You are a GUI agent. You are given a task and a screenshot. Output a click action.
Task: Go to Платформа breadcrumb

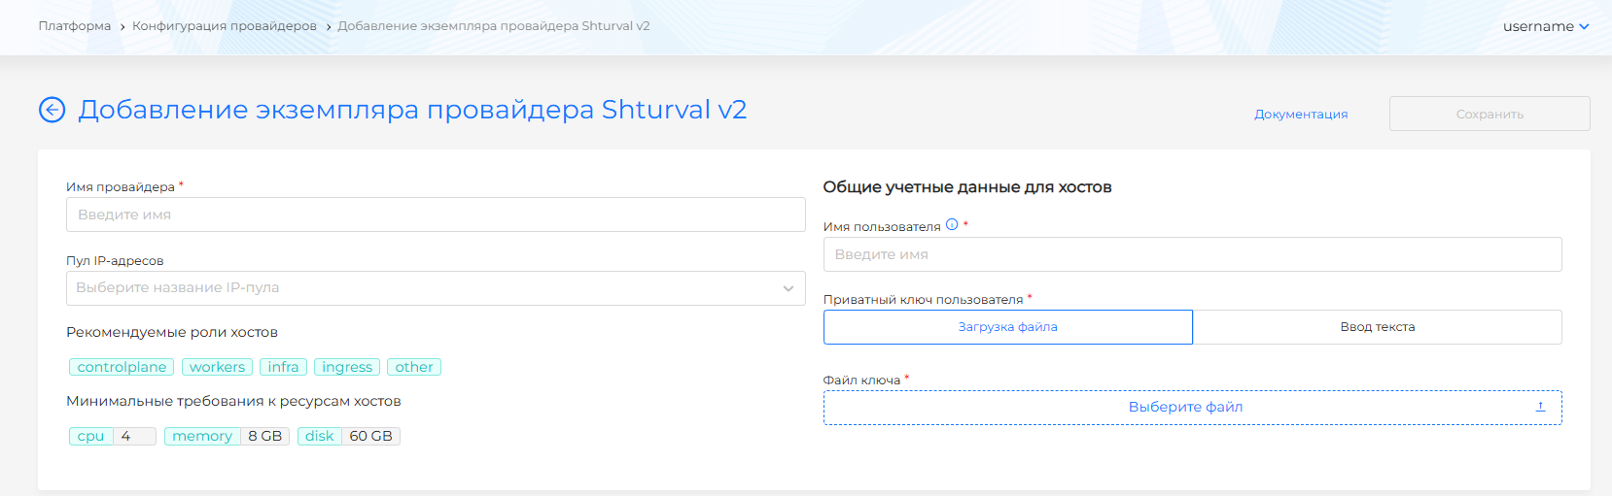(x=75, y=26)
